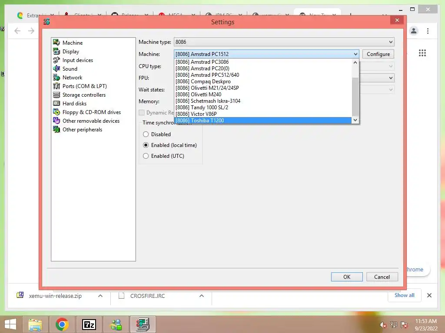Select Enabled (UTC) radio button
This screenshot has height=333, width=445.
pos(146,156)
